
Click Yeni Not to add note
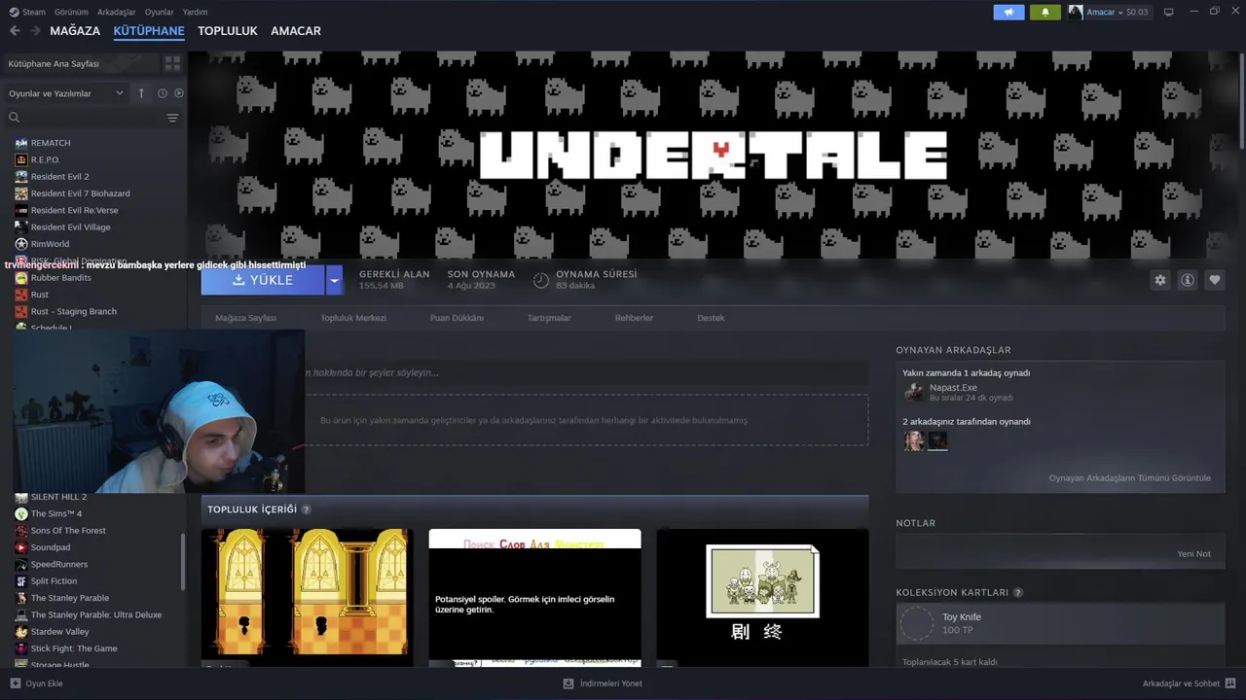[x=1193, y=553]
